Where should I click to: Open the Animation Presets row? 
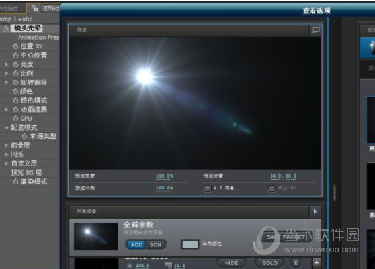38,37
